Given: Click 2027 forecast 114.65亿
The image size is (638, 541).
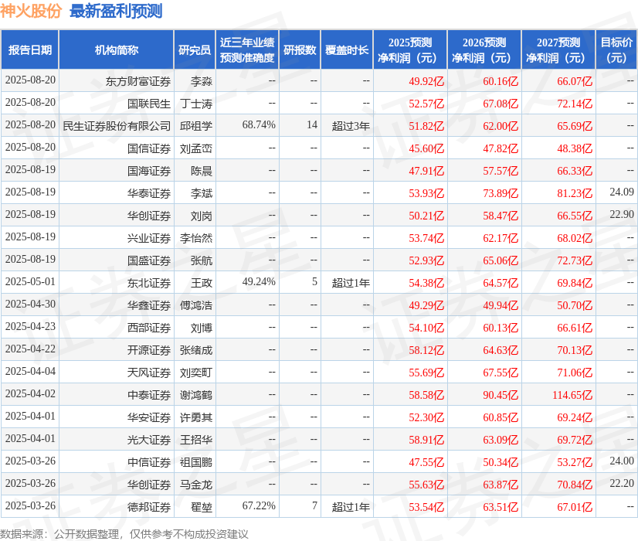Looking at the screenshot, I should (572, 395).
